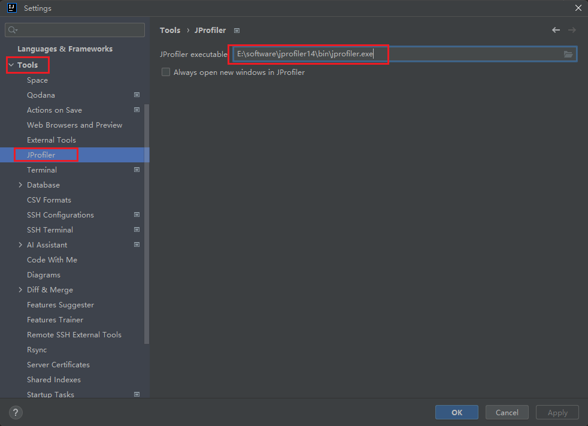
Task: Select Actions on Save
Action: pyautogui.click(x=54, y=110)
